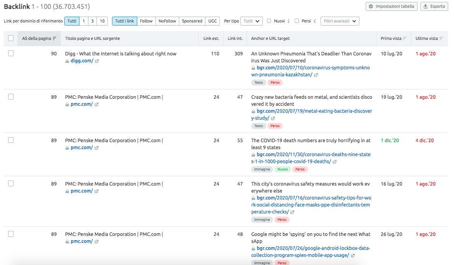Click info icon next to Persi
Image resolution: width=454 pixels, height=265 pixels.
(x=314, y=21)
